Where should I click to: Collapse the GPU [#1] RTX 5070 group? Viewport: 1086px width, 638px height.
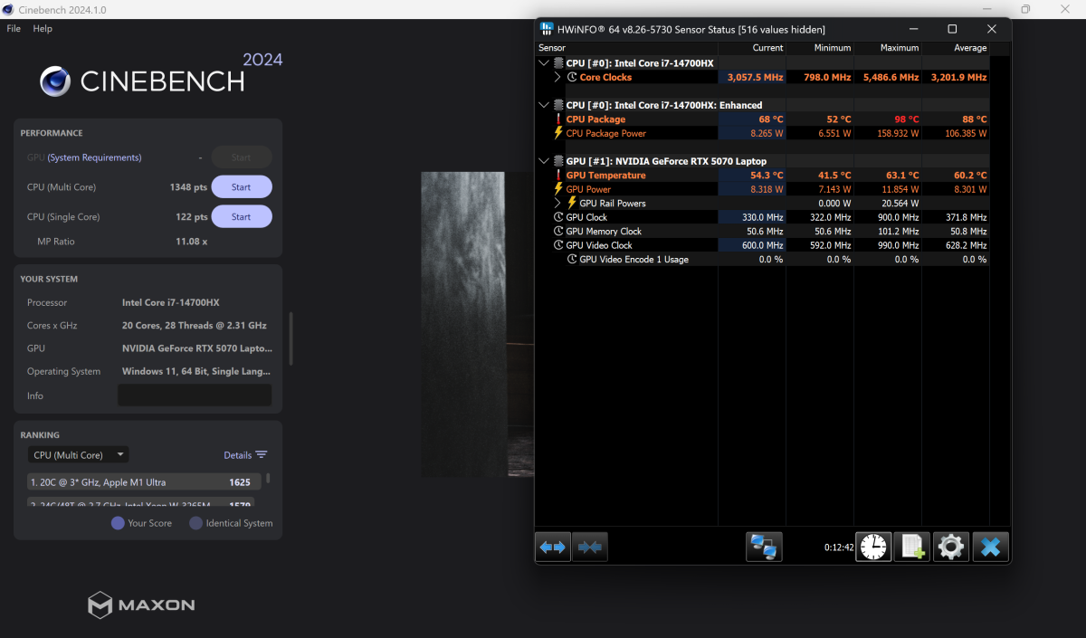tap(544, 161)
